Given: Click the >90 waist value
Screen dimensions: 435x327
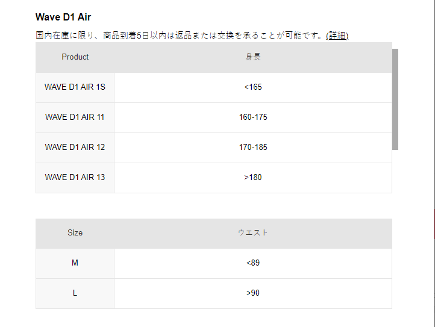Looking at the screenshot, I should pyautogui.click(x=253, y=293).
